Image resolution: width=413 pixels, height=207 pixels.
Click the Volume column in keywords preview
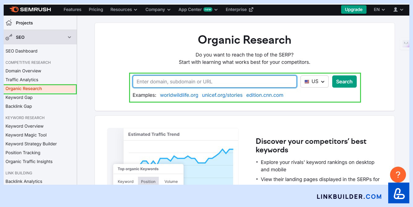coord(171,181)
